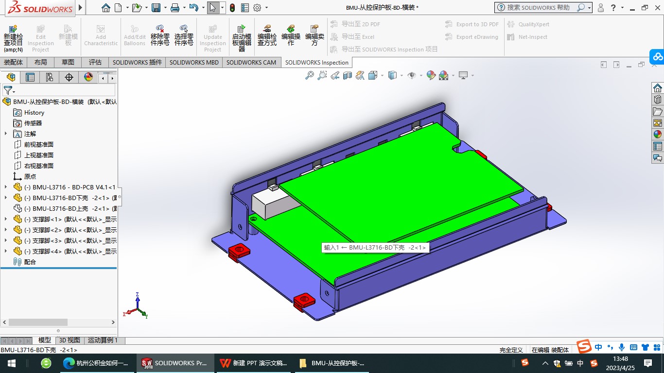
Task: Open Appearances color ball in task pane
Action: point(658,135)
